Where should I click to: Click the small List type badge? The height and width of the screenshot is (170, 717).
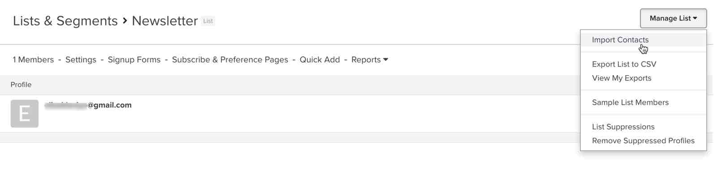208,21
